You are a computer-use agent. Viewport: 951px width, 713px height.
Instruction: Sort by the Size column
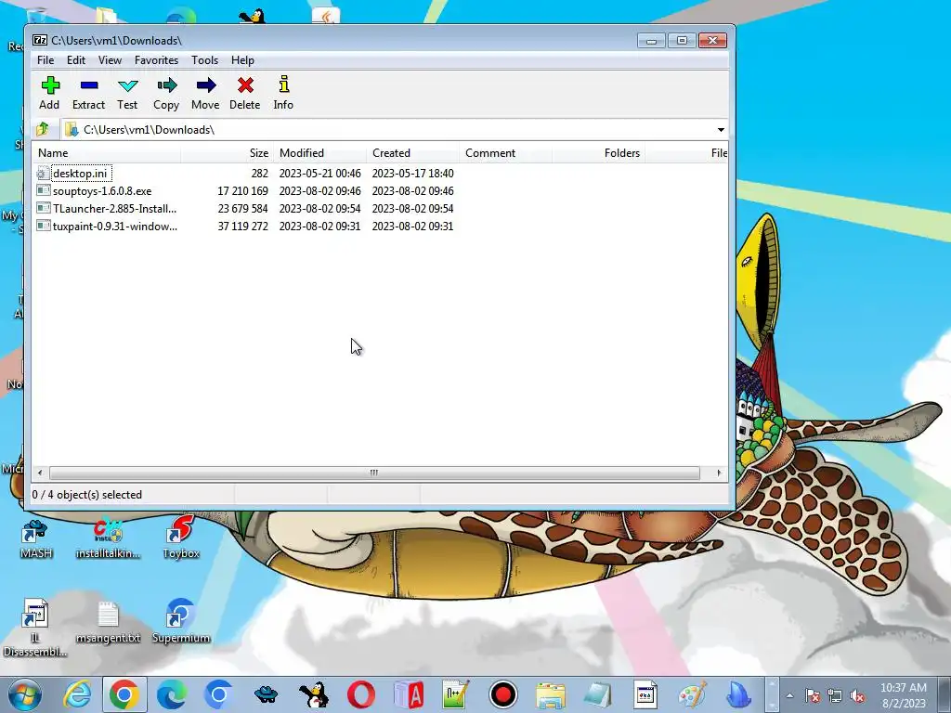[227, 153]
